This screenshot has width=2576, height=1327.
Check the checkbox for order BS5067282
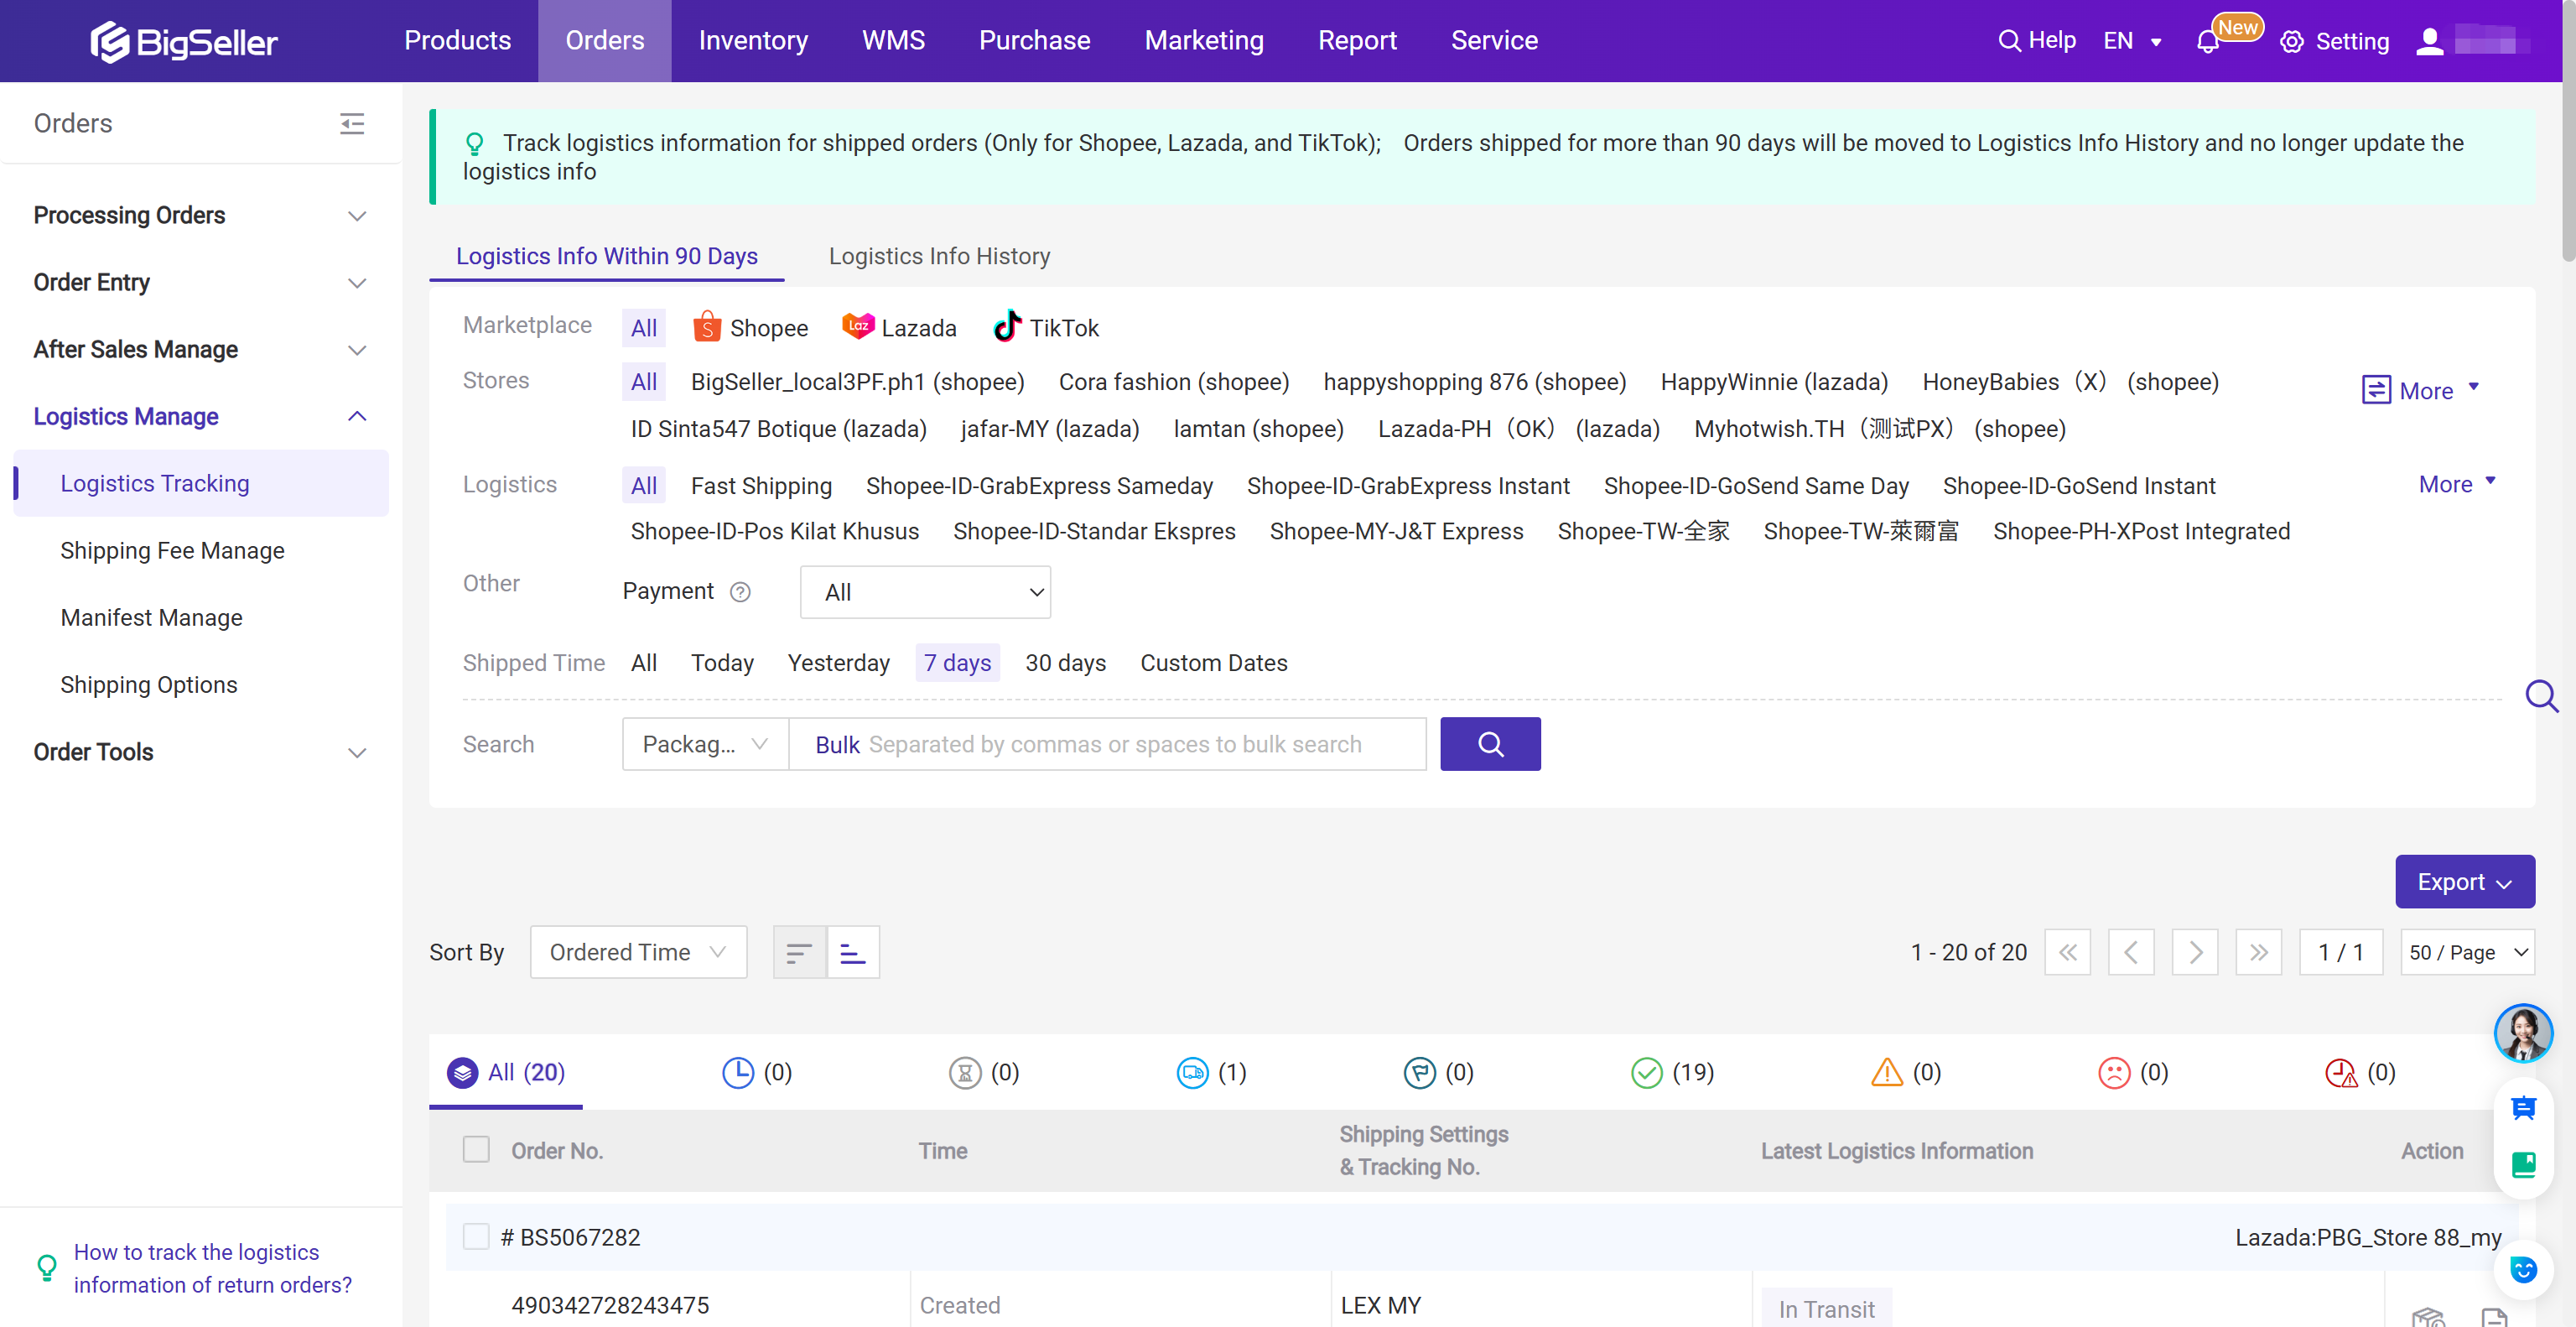(x=476, y=1236)
